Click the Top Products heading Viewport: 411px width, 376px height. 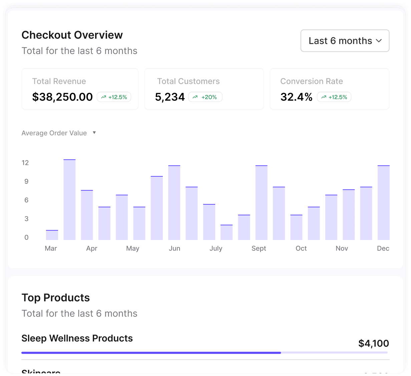[56, 298]
